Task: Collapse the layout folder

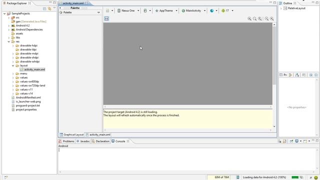Action: pyautogui.click(x=13, y=65)
